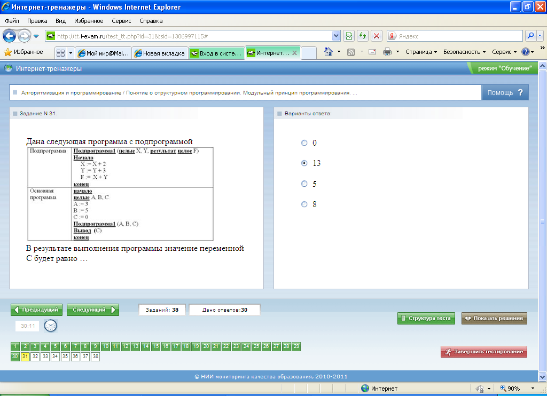Switch to Новая вкладка tab
547x396 pixels.
(x=160, y=53)
